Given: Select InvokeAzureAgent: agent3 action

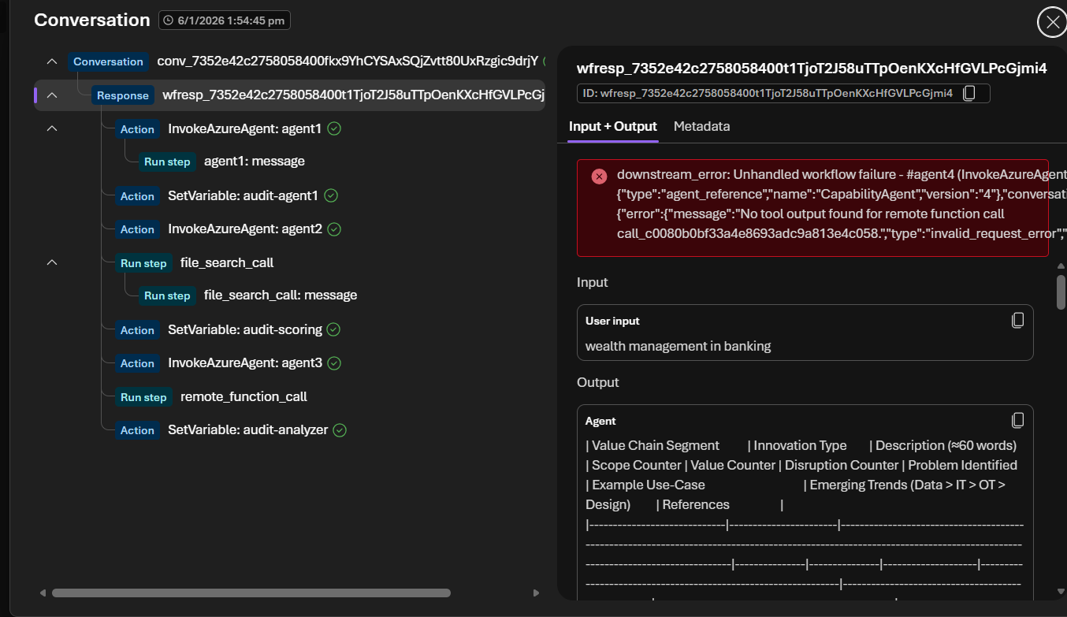Looking at the screenshot, I should point(244,363).
